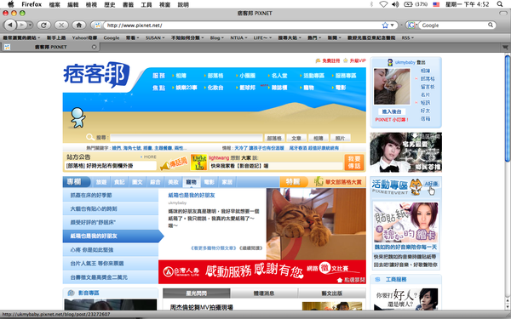
Task: Click the site search magnifier icon
Action: click(x=90, y=137)
